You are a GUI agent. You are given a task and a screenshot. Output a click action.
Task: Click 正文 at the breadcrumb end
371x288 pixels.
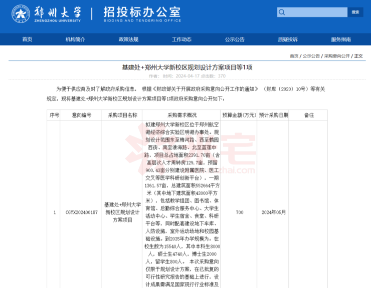click(x=358, y=56)
